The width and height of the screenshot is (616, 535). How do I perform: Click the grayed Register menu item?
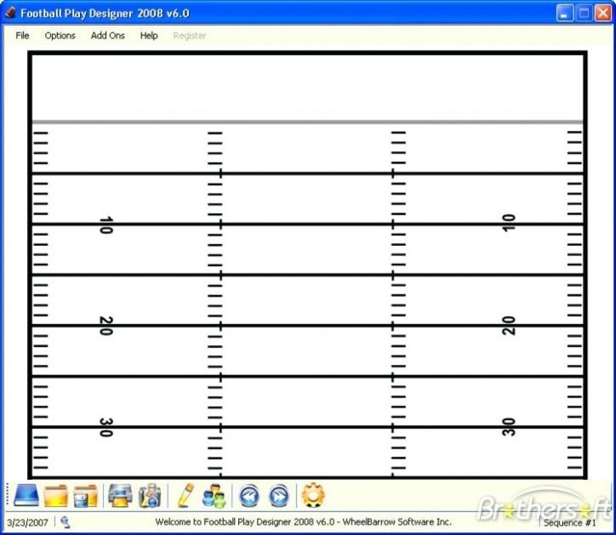tap(189, 35)
